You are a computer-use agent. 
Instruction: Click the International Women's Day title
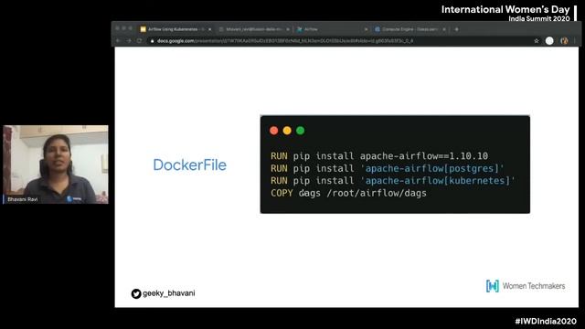point(505,9)
